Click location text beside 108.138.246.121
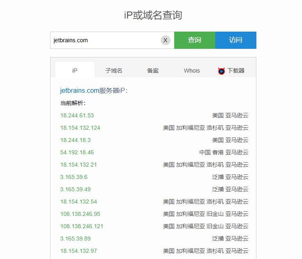The height and width of the screenshot is (259, 302). click(x=206, y=226)
